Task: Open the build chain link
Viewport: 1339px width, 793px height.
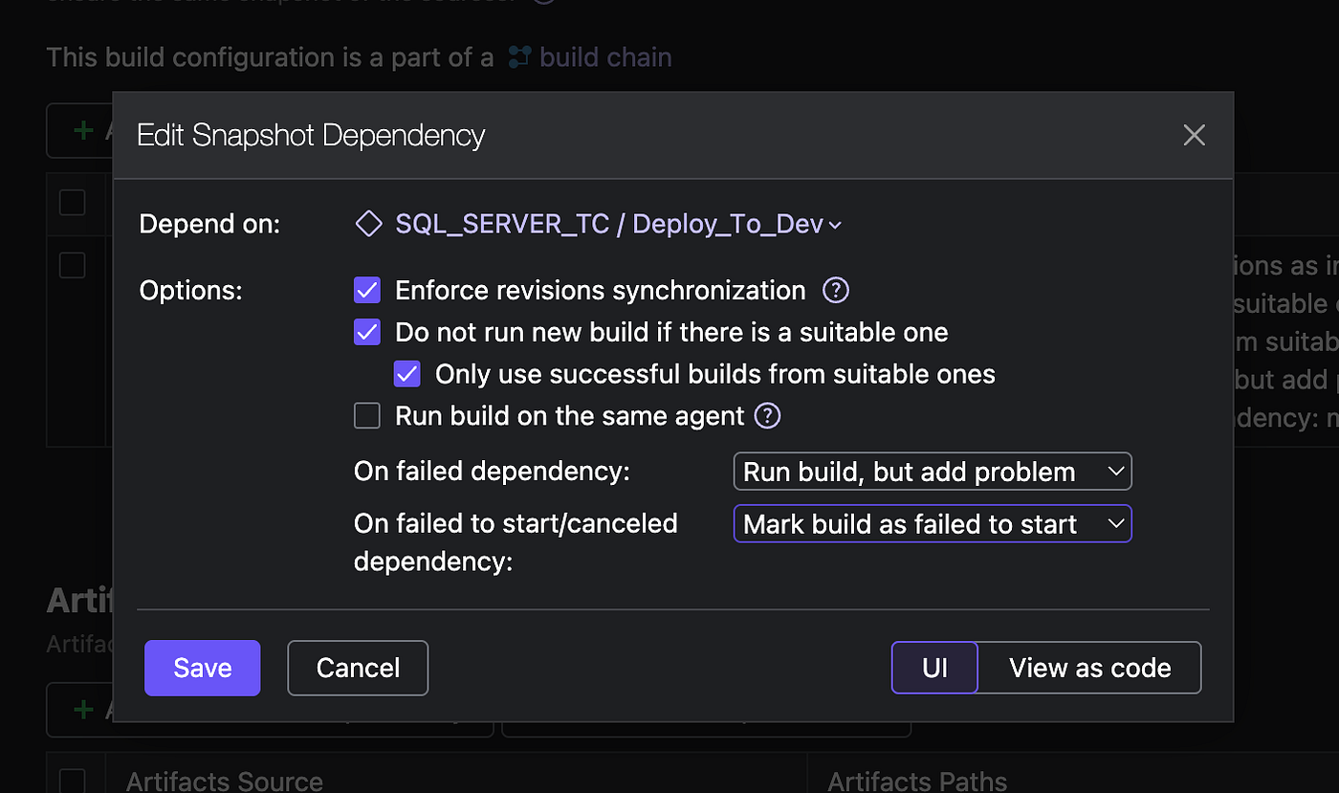Action: pos(605,57)
